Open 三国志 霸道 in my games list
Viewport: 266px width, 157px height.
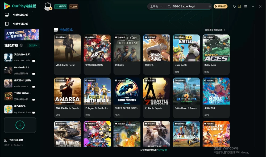[x=20, y=96]
